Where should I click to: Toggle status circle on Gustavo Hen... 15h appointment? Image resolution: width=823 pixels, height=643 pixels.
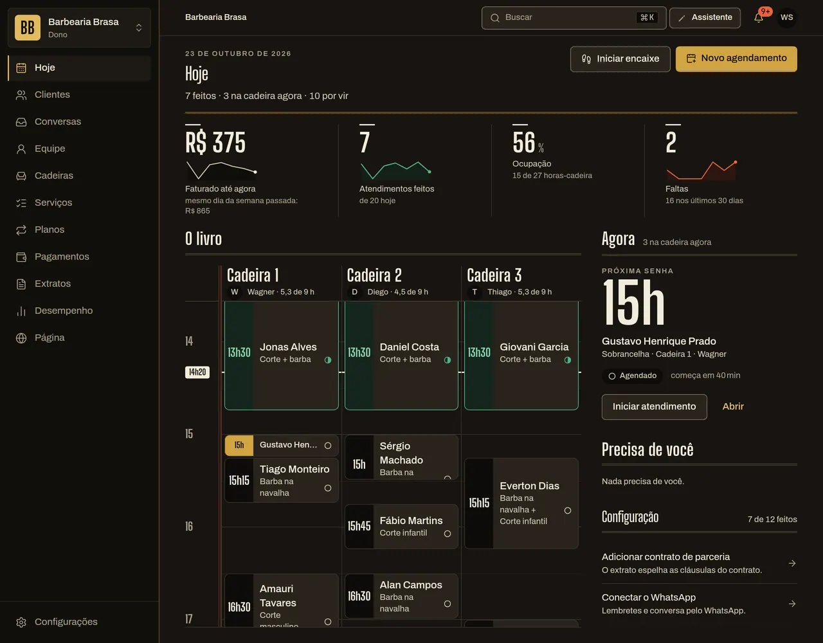(x=328, y=446)
